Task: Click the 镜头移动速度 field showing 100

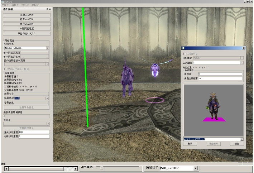Action: tap(34, 132)
